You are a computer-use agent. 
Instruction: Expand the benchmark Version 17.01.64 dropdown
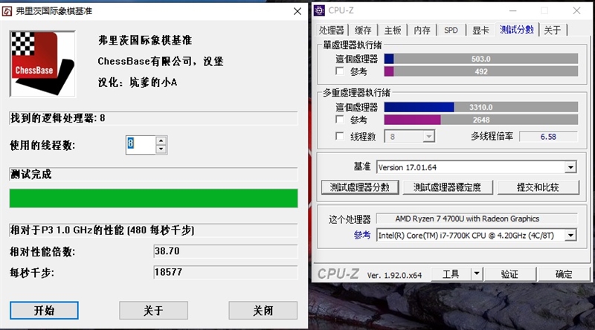[570, 167]
